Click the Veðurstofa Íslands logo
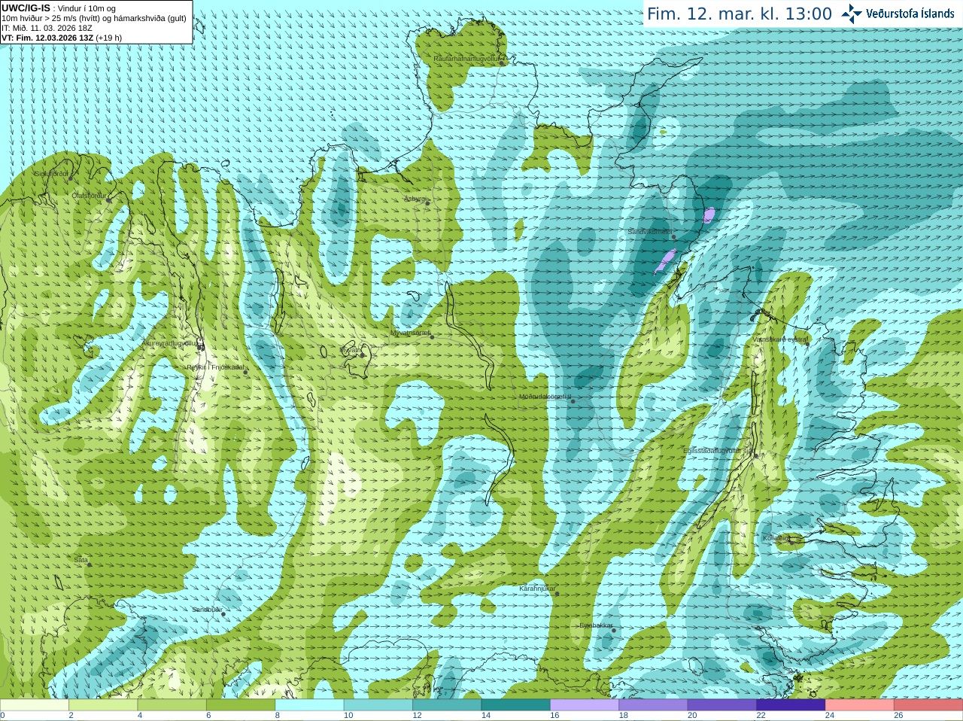The height and width of the screenshot is (721, 963). pyautogui.click(x=898, y=14)
